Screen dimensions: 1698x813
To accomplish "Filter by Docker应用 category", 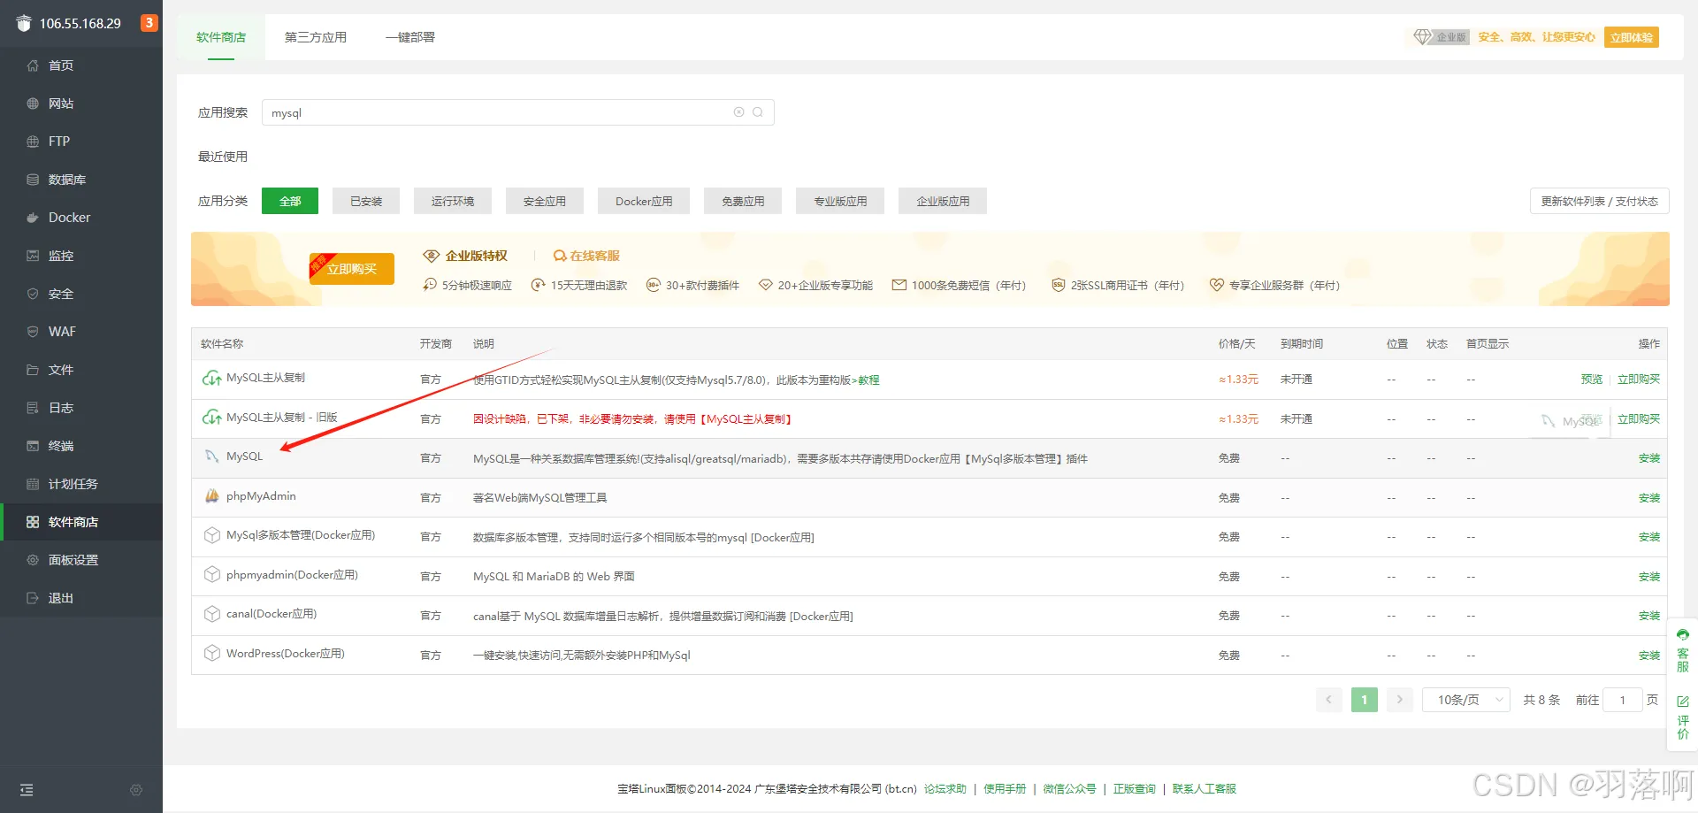I will point(644,201).
